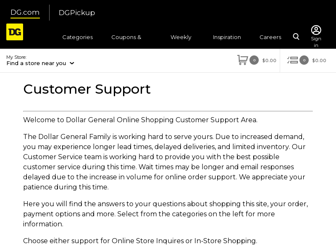Viewport: 336px width, 252px height.
Task: Open the Weekly menu item
Action: [181, 37]
